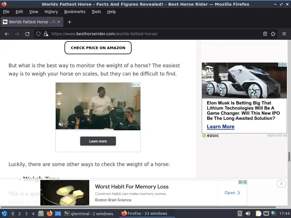Unmute the video ad sound icon
This screenshot has height=218, width=291.
(61, 124)
